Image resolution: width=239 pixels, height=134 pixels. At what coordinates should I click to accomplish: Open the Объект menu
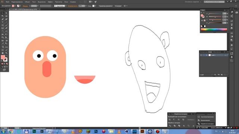(27, 2)
